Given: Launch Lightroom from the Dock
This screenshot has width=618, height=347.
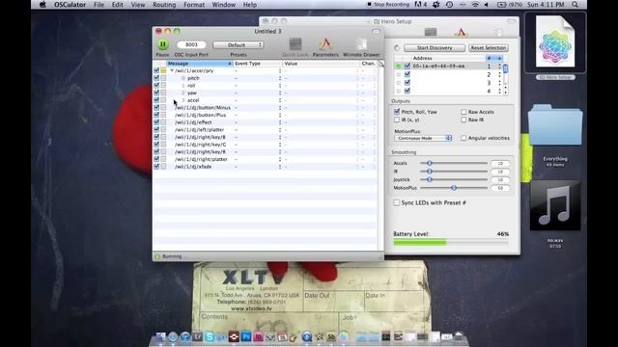Looking at the screenshot, I should point(197,336).
